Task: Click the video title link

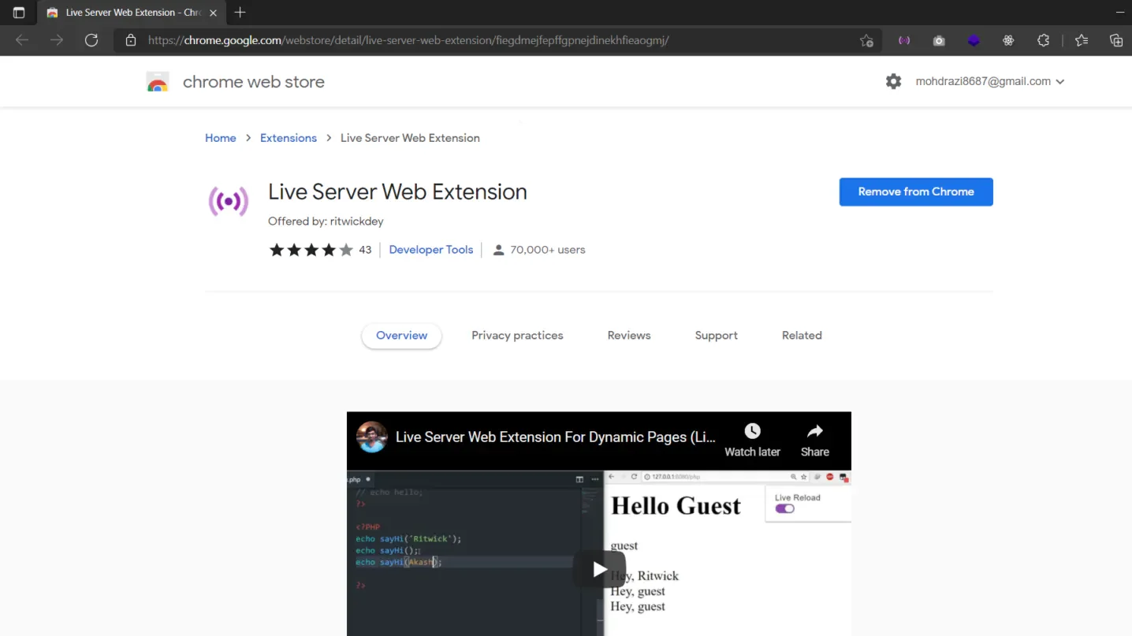Action: point(556,437)
